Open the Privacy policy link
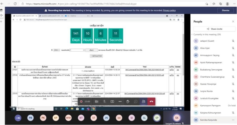 coord(169,10)
